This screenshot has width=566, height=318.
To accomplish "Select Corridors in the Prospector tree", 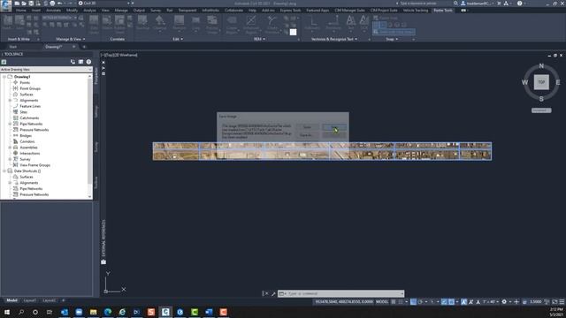I will coord(27,141).
